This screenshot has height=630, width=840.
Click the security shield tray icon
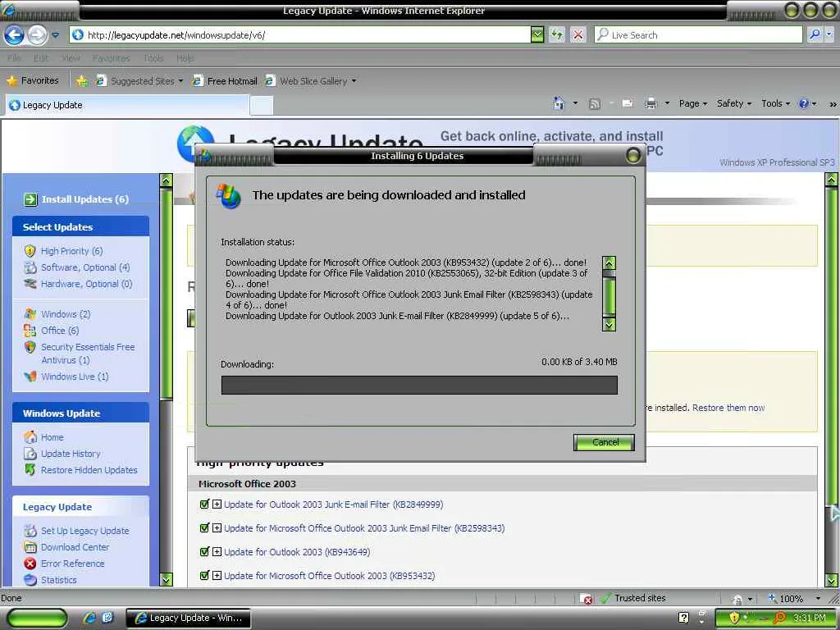(x=734, y=618)
